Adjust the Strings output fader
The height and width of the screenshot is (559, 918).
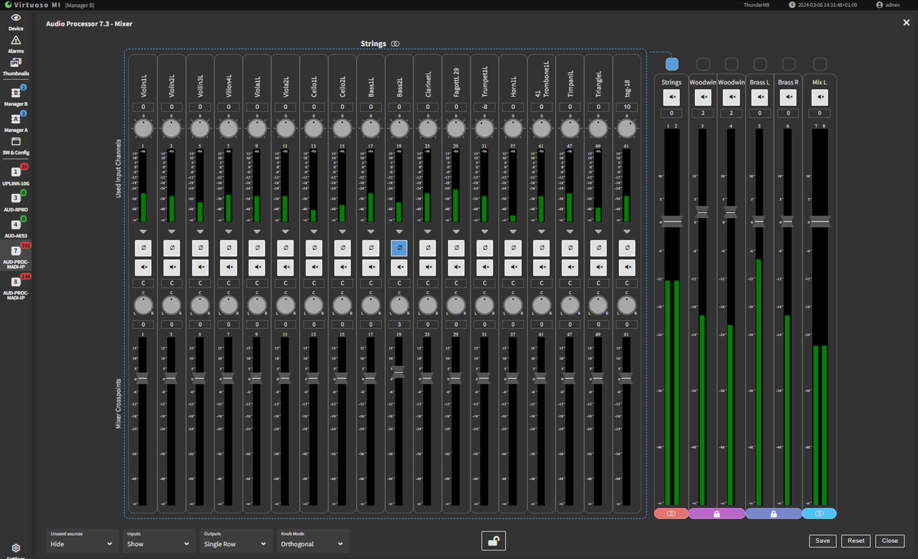(672, 222)
